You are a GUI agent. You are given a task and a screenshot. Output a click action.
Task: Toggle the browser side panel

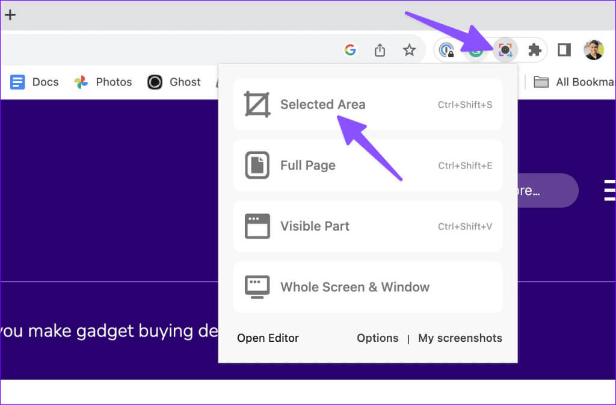(564, 50)
